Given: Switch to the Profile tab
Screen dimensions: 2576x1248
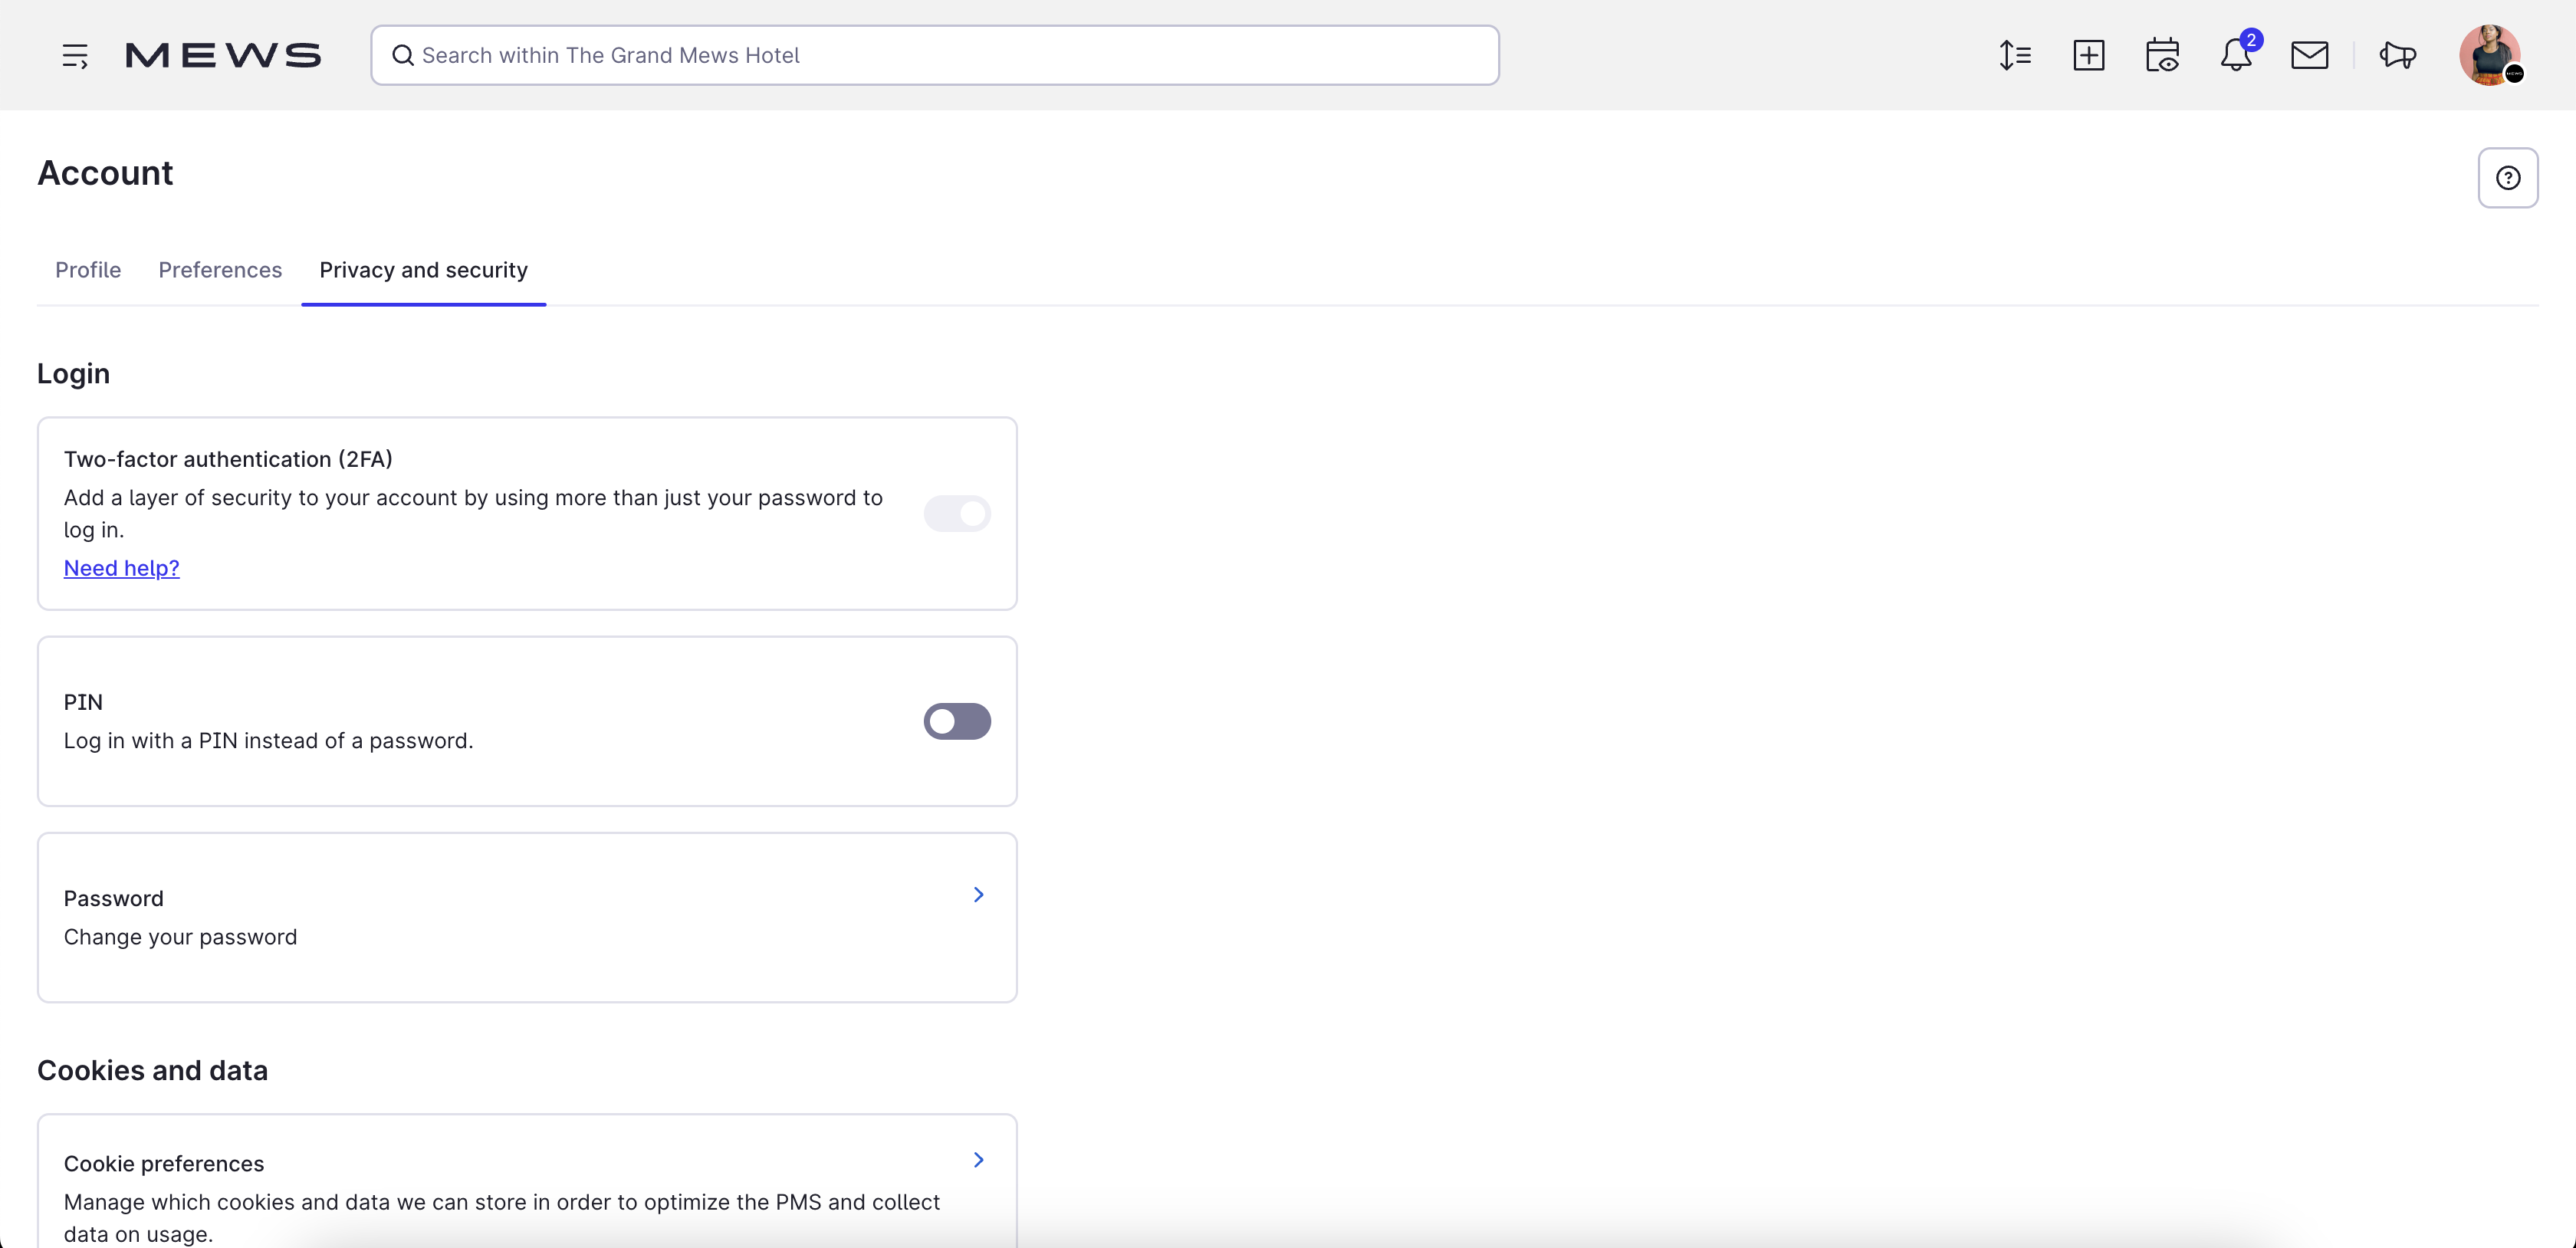Looking at the screenshot, I should tap(87, 270).
